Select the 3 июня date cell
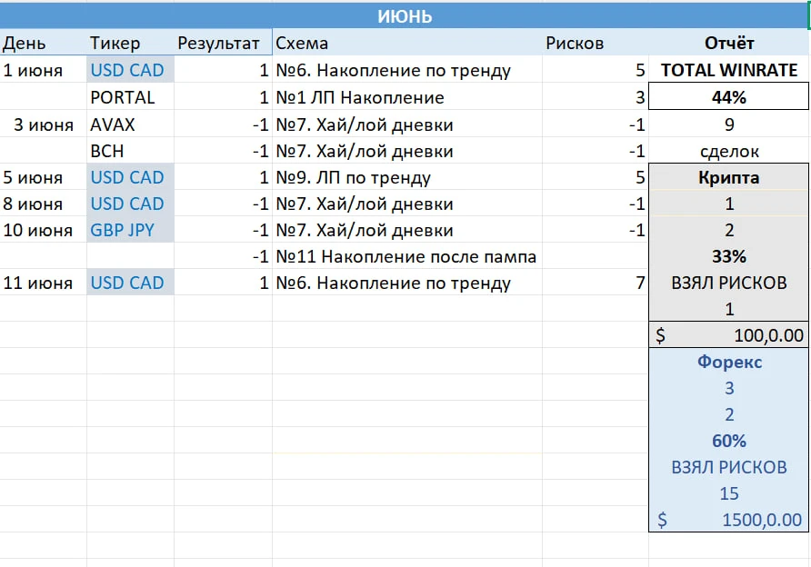This screenshot has height=567, width=811. pos(44,124)
